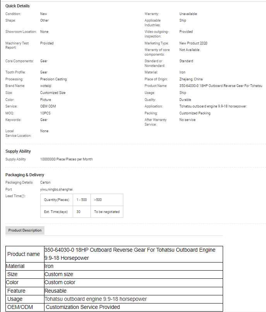The height and width of the screenshot is (312, 266).
Task: Click the 10000000 Piece/Pieces per Month text
Action: 66,159
